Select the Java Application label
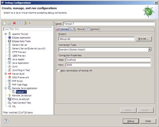This screenshot has width=159, height=127. [20, 63]
